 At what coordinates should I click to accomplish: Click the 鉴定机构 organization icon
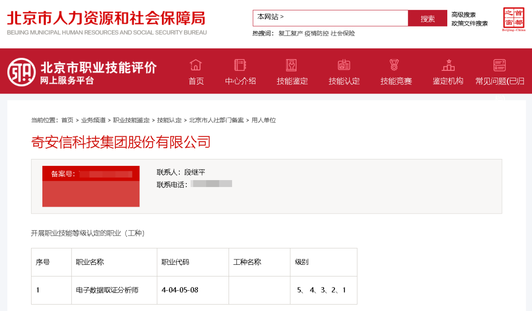(448, 65)
